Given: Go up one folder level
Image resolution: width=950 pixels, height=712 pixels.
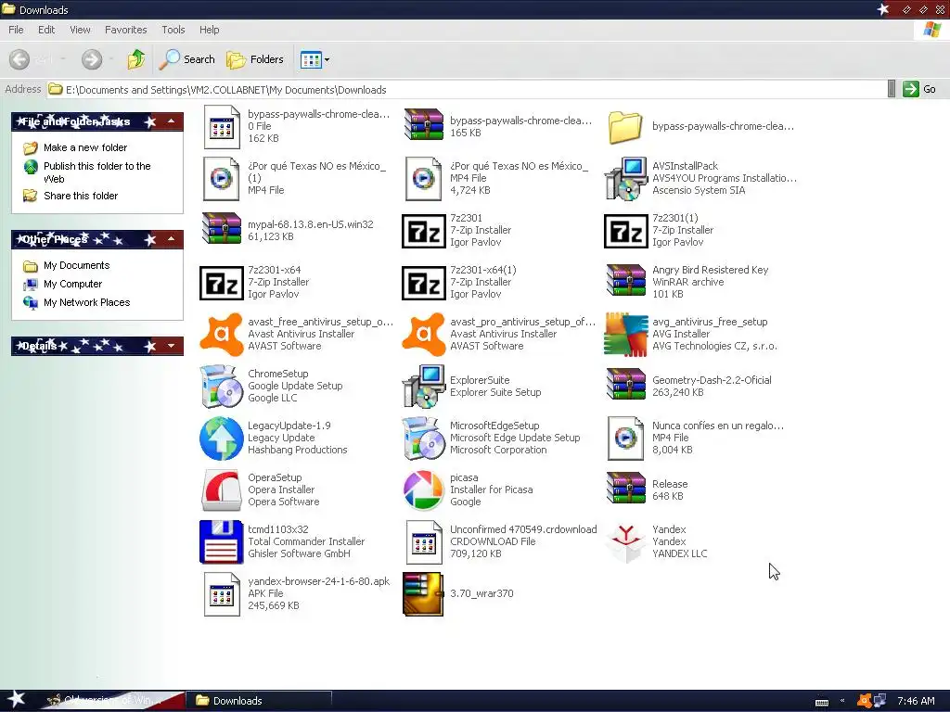Looking at the screenshot, I should click(135, 59).
